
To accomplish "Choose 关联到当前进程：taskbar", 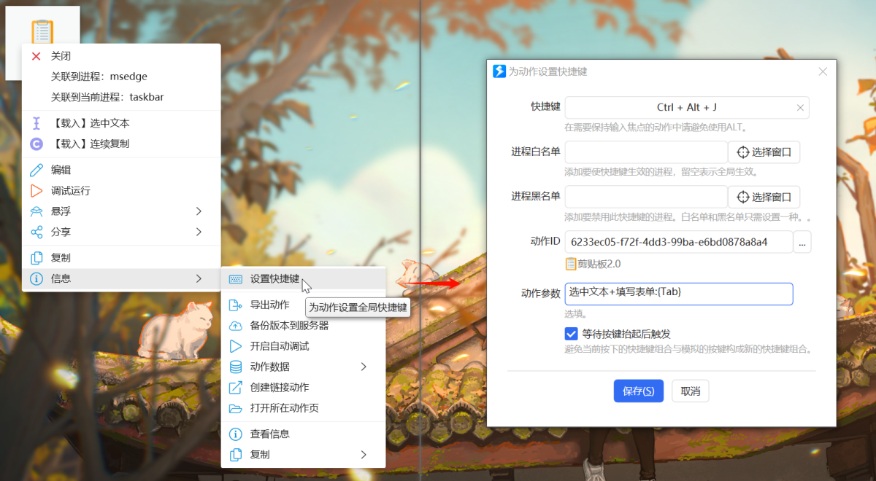I will 121,97.
